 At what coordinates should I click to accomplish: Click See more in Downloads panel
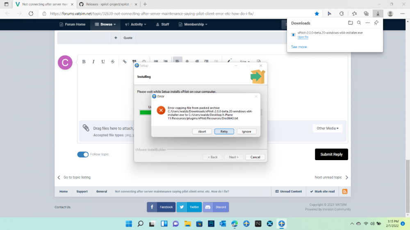click(x=299, y=47)
